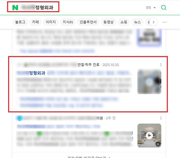Open options menu for 관절·척추 진료 post

point(161,65)
